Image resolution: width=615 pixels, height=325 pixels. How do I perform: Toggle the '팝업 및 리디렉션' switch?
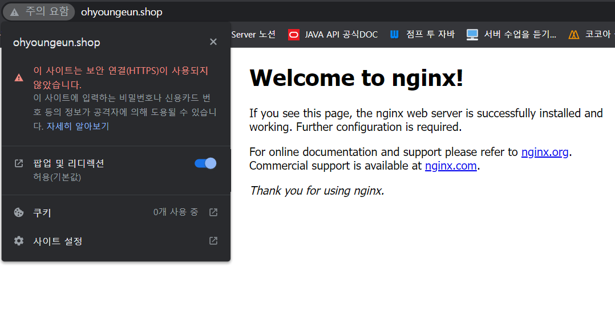pos(205,163)
